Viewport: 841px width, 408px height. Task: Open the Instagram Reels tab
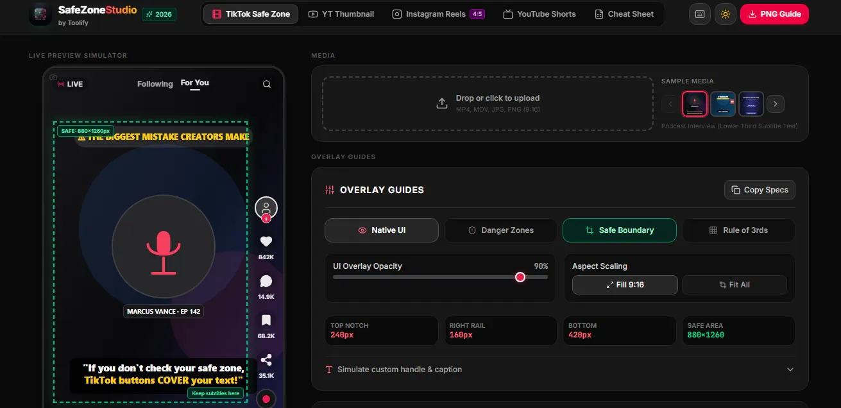point(439,14)
